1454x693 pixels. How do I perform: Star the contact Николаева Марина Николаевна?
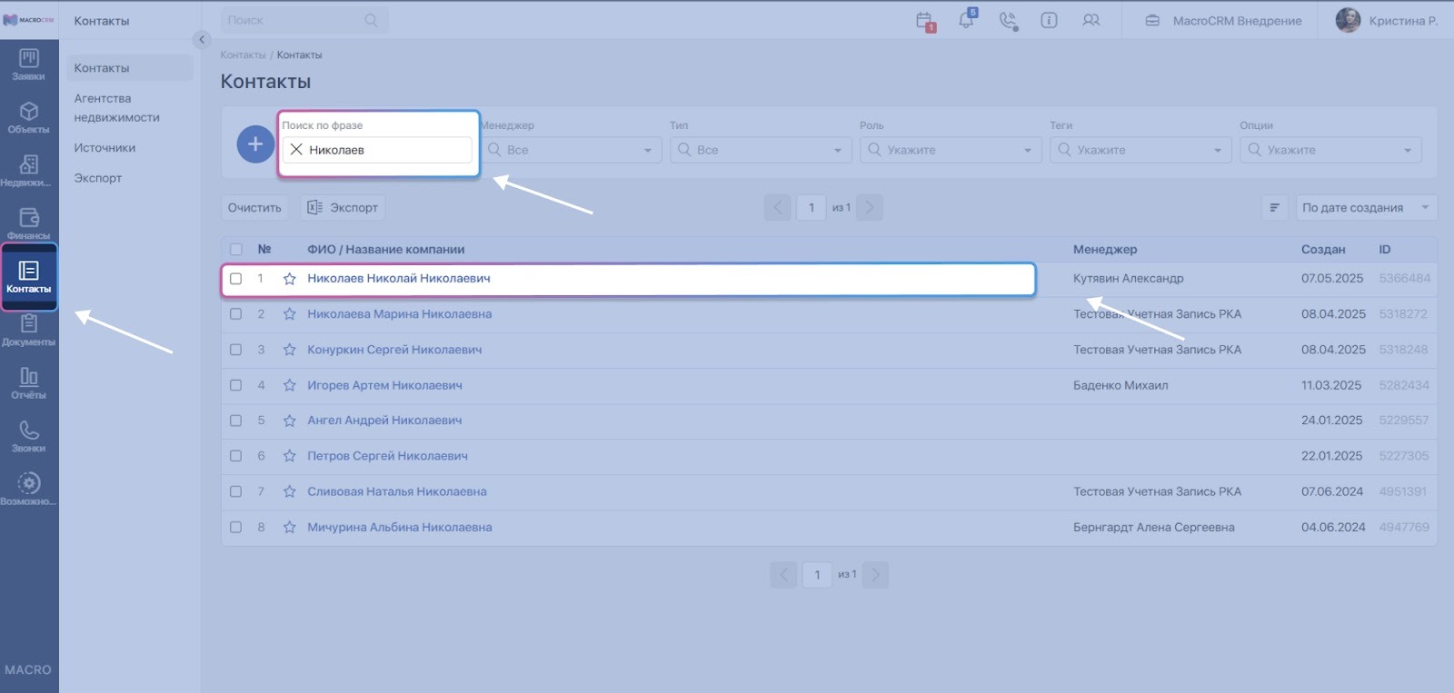point(289,314)
